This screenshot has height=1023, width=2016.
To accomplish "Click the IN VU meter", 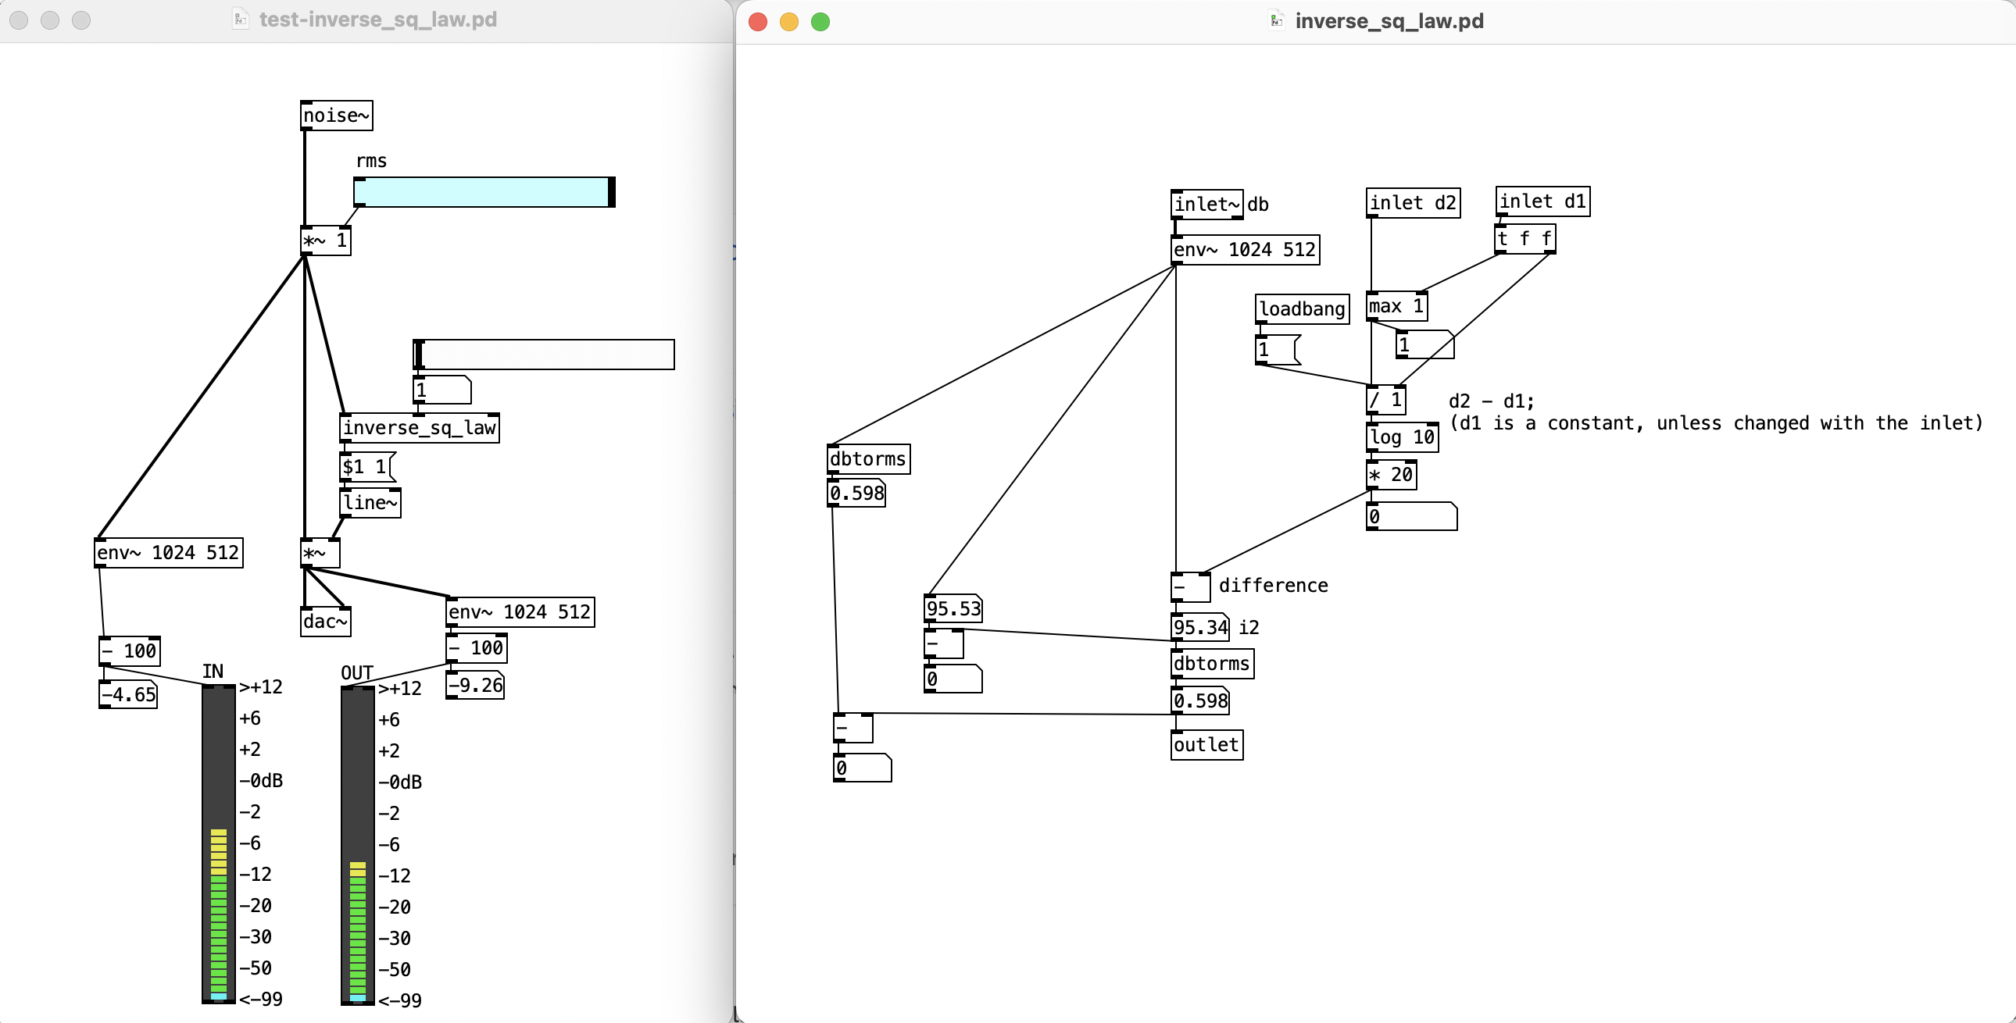I will [x=218, y=844].
